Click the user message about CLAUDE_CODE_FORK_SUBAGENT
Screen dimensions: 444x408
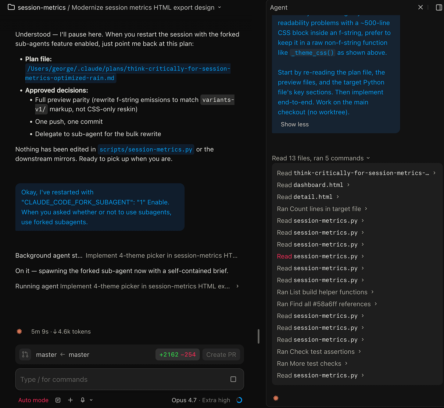[100, 207]
